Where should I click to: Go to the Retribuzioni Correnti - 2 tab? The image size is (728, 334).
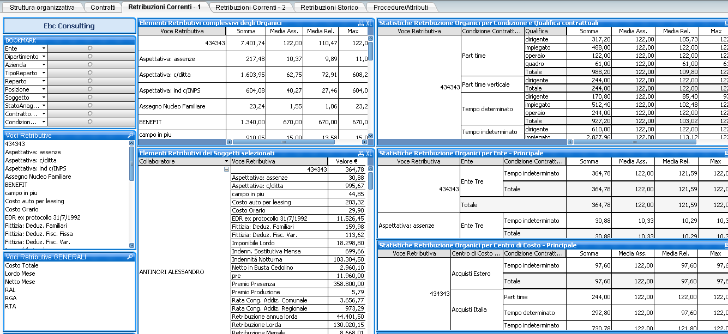(250, 8)
